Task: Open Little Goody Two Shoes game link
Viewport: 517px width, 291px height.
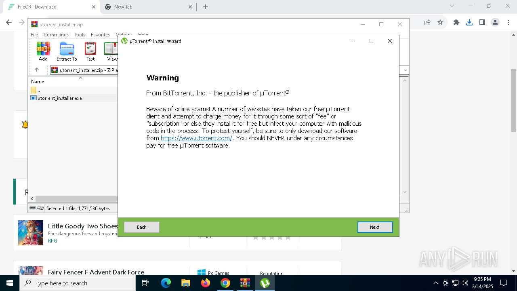Action: pos(83,226)
